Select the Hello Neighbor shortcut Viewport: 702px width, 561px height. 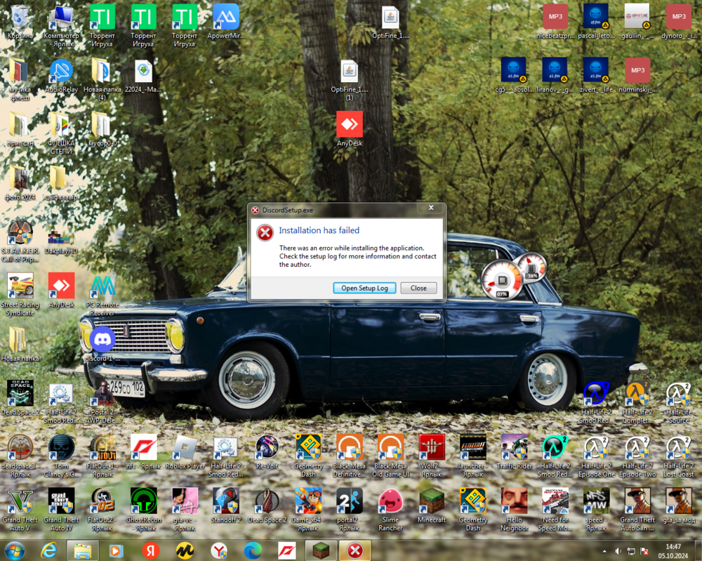point(514,510)
